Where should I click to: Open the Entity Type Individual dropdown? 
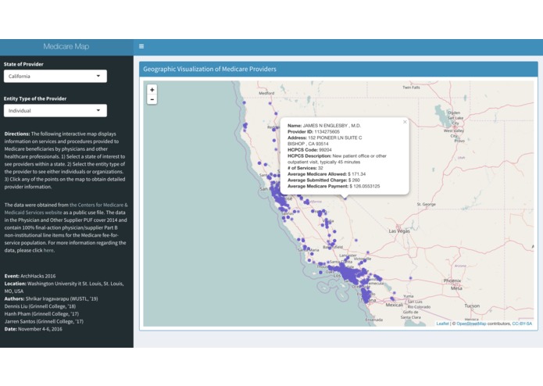pos(55,110)
